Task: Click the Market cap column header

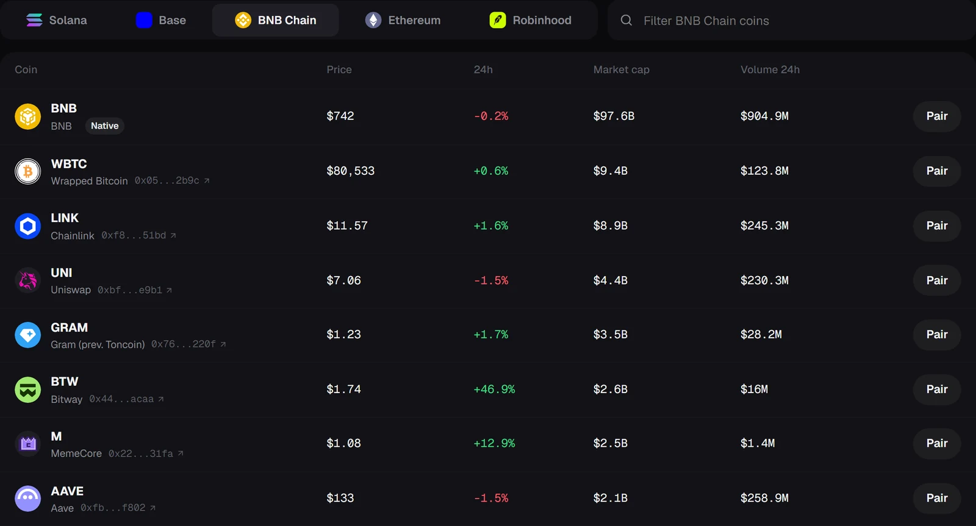Action: pos(622,69)
